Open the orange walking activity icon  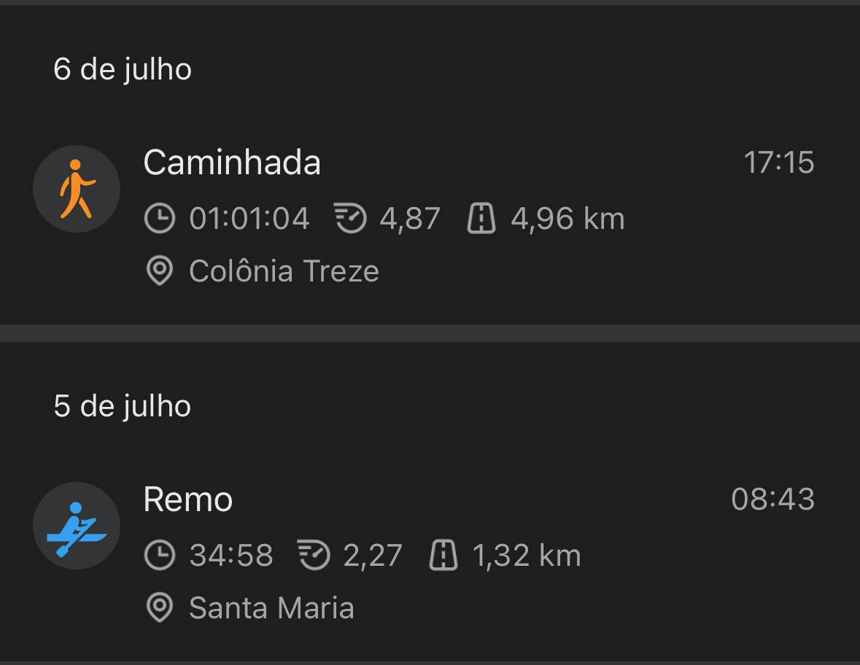pos(77,189)
